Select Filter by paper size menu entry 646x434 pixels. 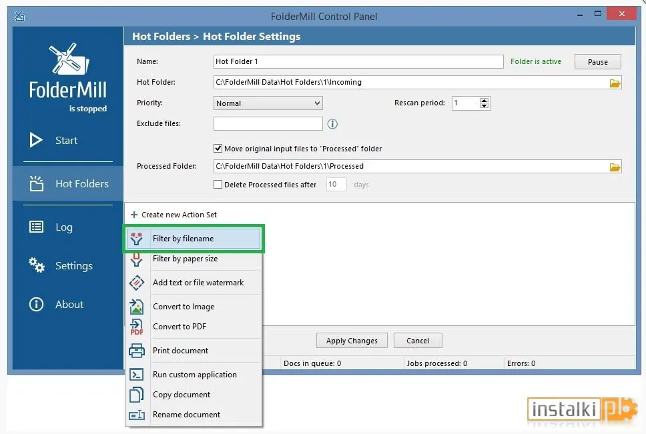(x=194, y=259)
